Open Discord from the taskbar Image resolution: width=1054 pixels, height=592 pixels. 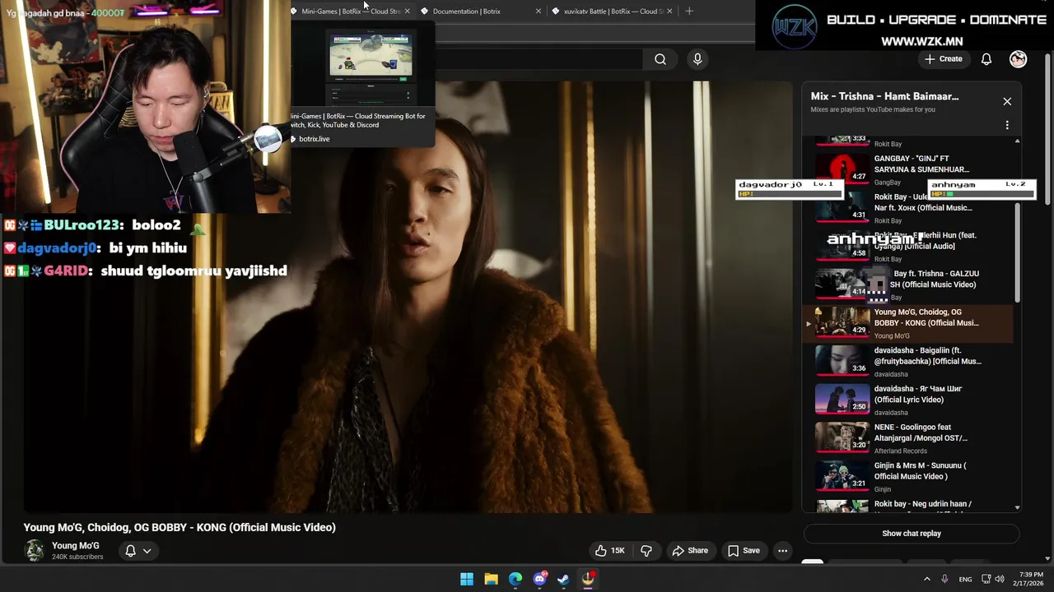click(x=539, y=579)
